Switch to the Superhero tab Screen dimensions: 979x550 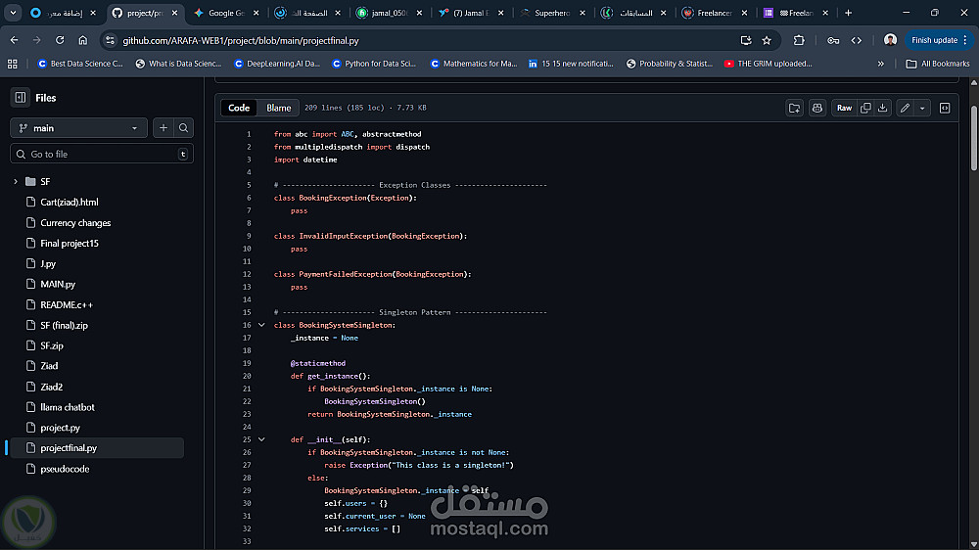[x=552, y=13]
